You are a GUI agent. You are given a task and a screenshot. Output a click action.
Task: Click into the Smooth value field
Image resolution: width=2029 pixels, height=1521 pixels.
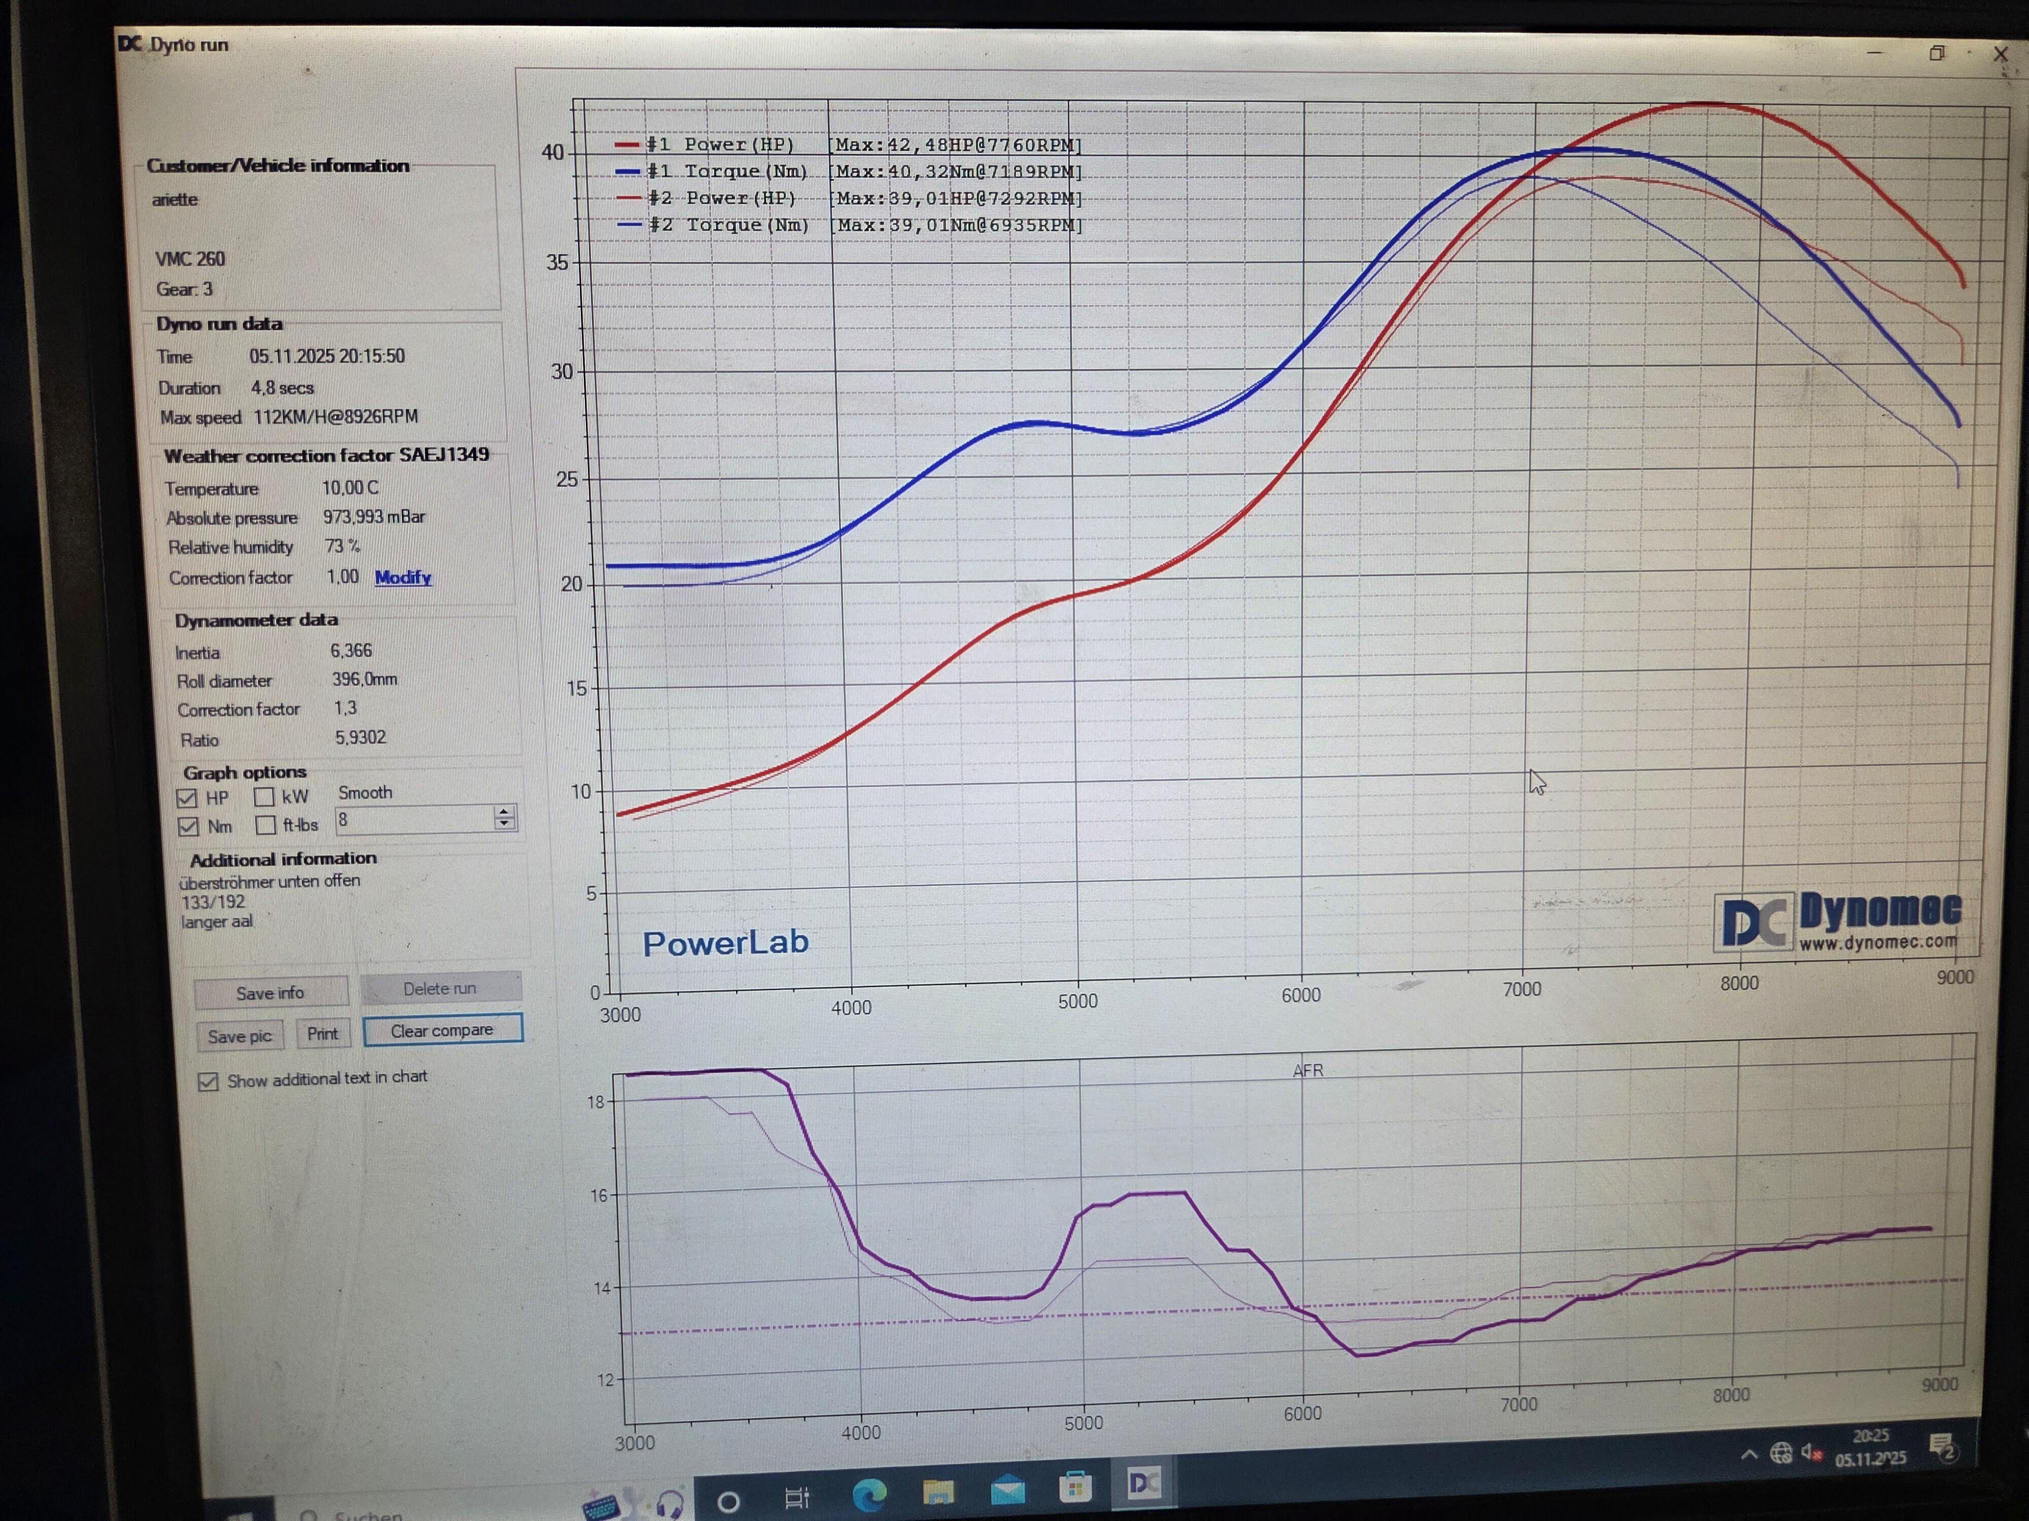[414, 820]
